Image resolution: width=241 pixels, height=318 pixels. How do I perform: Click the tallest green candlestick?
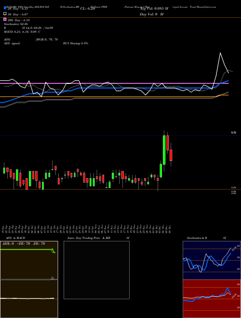(164, 150)
